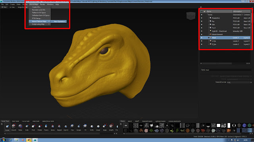Toggle visibility of Head object

202,38
